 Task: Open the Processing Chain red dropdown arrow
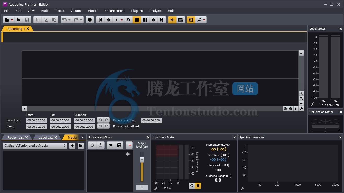coord(129,145)
